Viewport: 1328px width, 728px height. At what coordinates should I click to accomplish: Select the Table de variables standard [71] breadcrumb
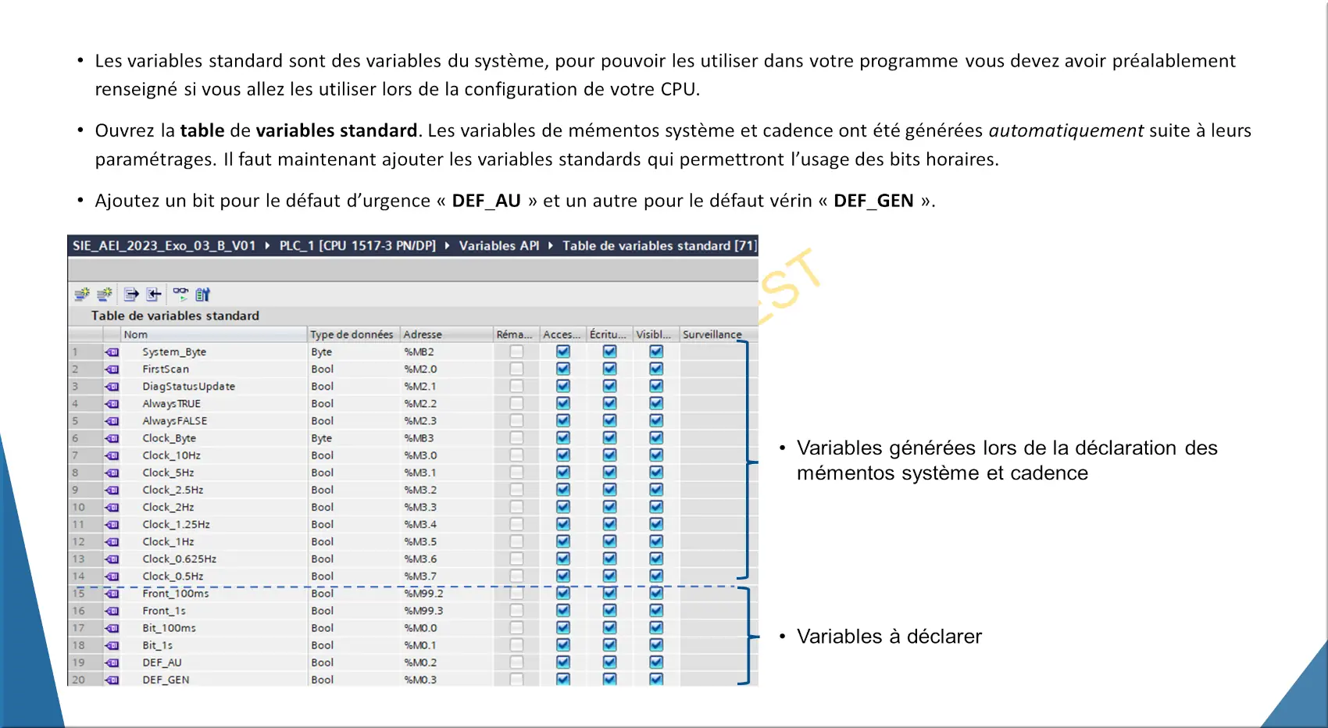(x=660, y=245)
